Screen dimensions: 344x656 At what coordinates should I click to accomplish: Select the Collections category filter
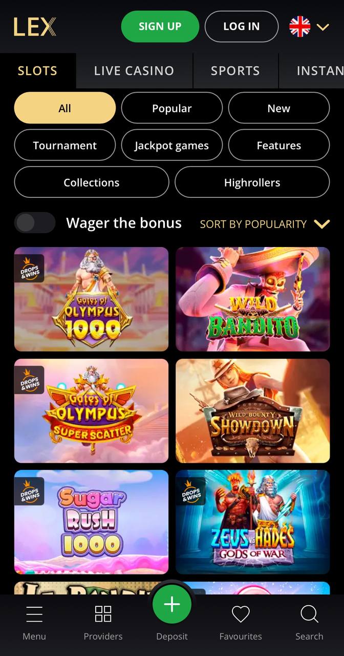(x=92, y=182)
